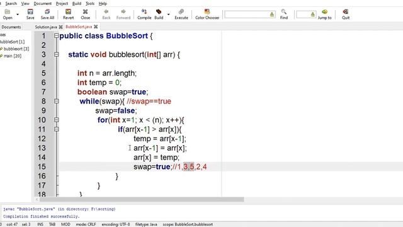Open the dropdown arrow next to Open
Image resolution: width=403 pixels, height=227 pixels.
coord(18,15)
